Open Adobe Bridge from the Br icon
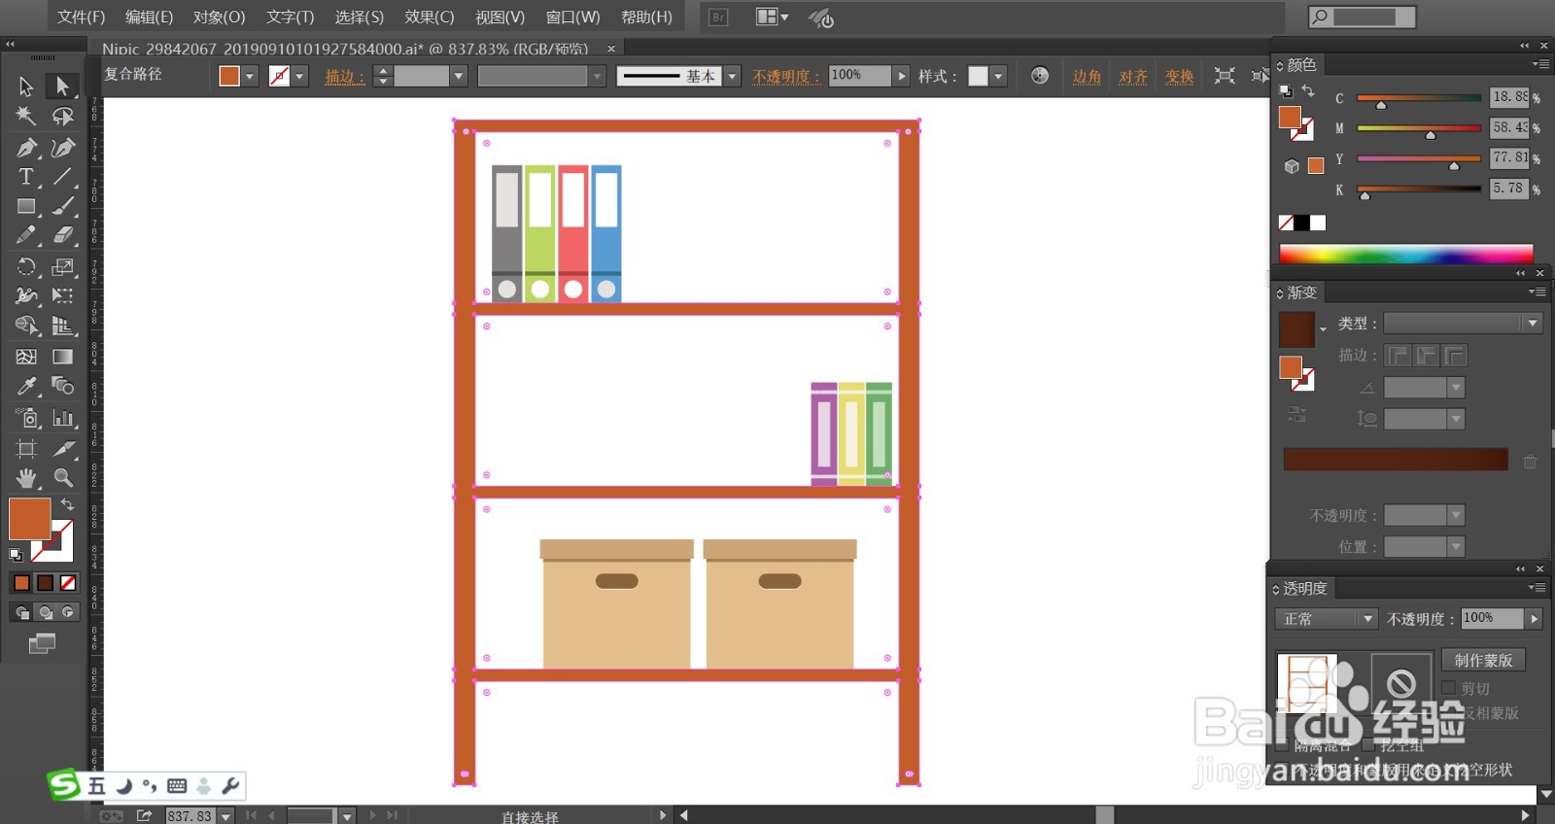The width and height of the screenshot is (1555, 824). [718, 17]
